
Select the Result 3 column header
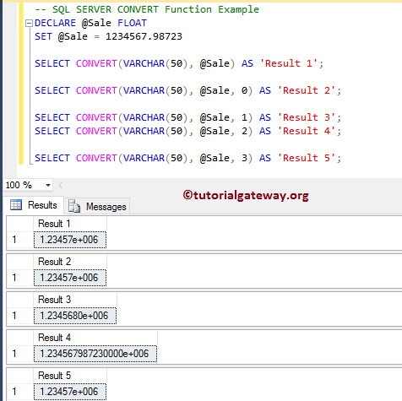[x=75, y=300]
